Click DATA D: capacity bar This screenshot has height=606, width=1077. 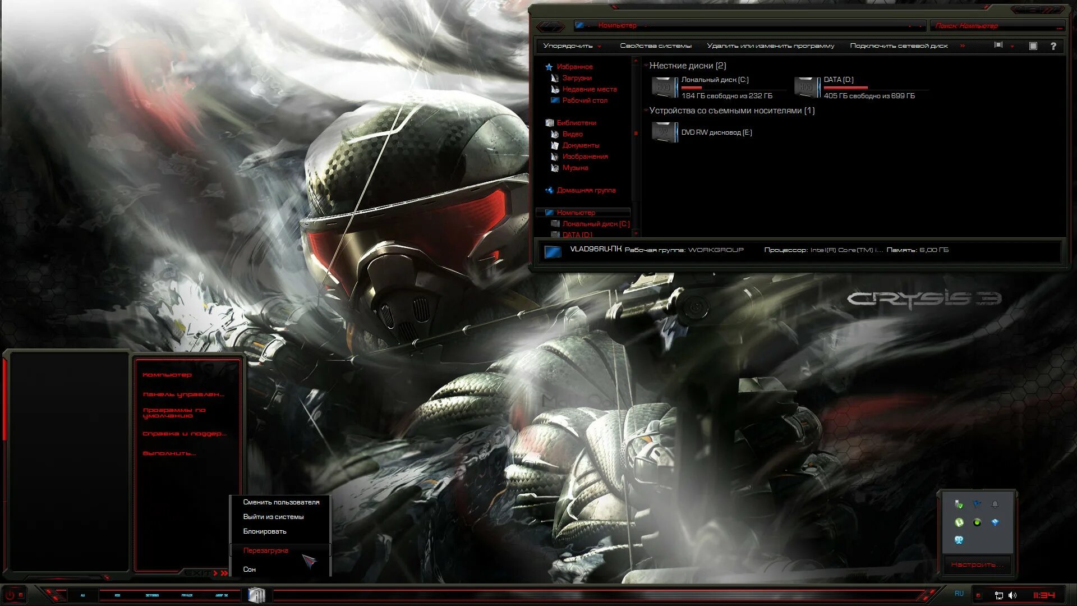tap(876, 88)
